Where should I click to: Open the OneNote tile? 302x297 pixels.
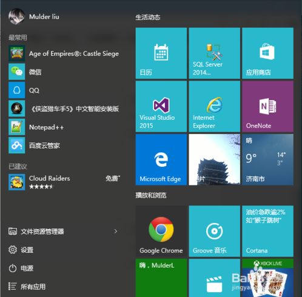coord(267,107)
